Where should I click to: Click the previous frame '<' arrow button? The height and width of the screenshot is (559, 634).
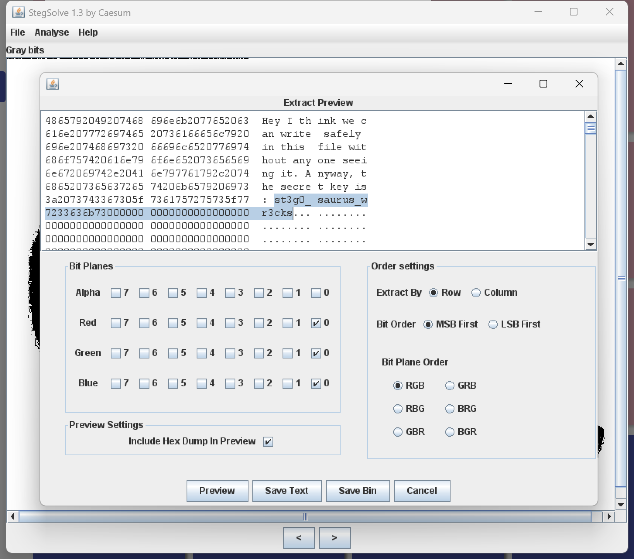pos(299,538)
